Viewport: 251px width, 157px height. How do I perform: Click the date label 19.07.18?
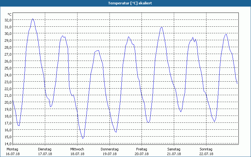[109, 154]
